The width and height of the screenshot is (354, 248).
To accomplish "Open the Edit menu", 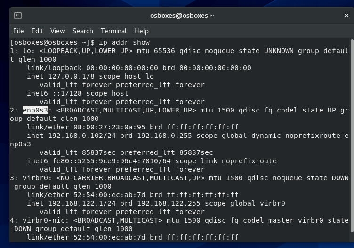I will (x=37, y=31).
